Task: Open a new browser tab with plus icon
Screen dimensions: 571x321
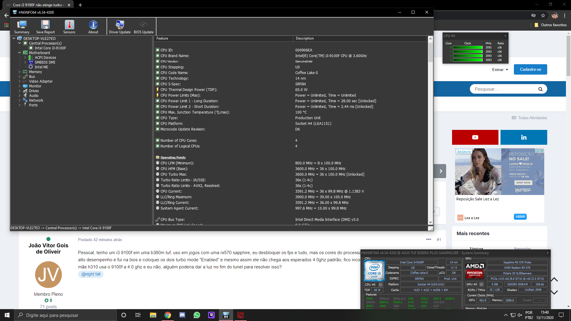Action: click(80, 5)
